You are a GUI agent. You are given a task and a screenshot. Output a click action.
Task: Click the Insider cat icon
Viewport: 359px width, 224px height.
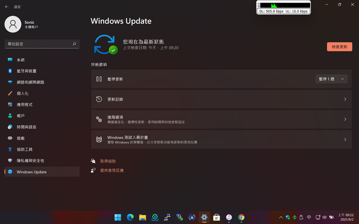point(99,139)
